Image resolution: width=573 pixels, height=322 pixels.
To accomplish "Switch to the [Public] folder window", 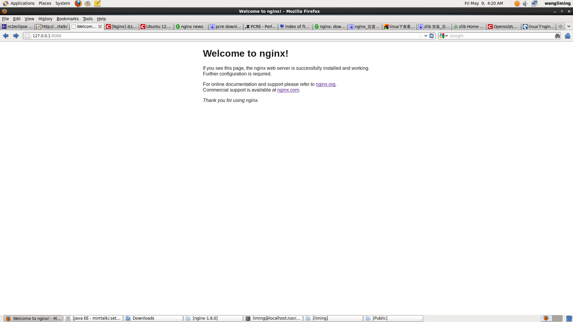I will click(x=393, y=318).
